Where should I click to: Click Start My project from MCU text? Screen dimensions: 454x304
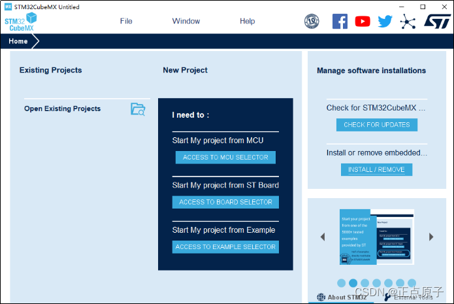coord(218,141)
